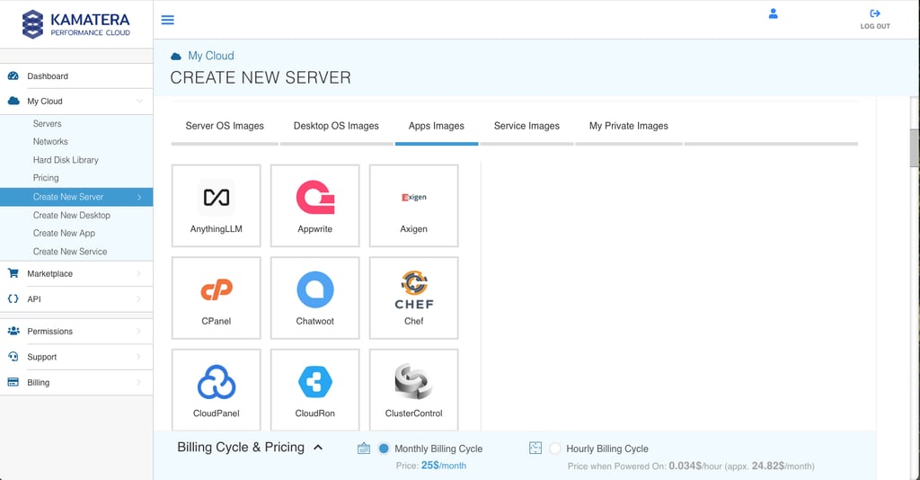Click the My Cloud breadcrumb link
Screen dimensions: 920x480
click(x=211, y=56)
